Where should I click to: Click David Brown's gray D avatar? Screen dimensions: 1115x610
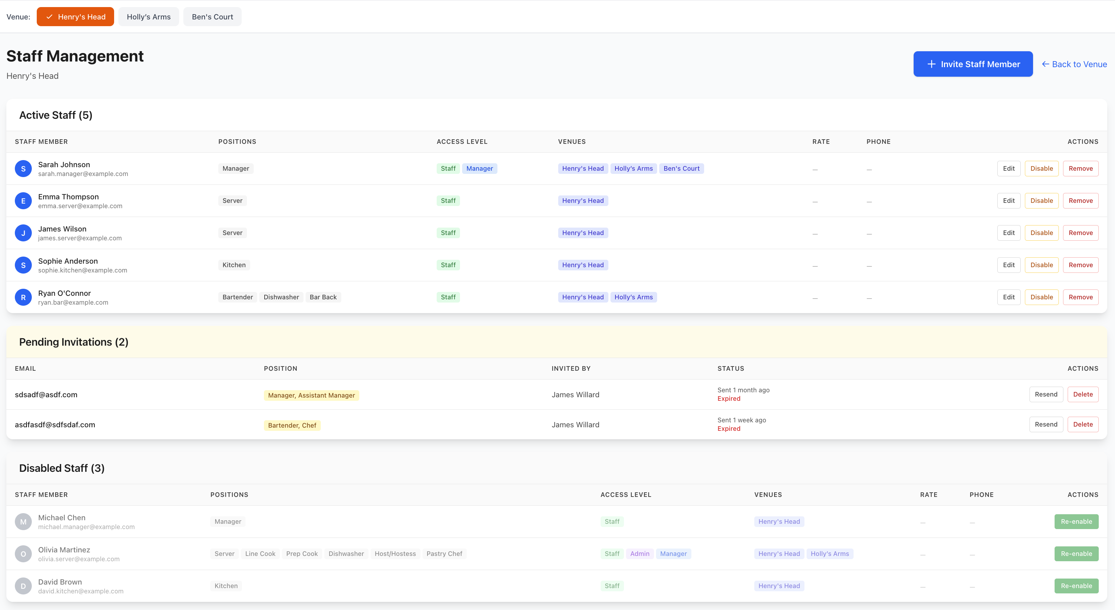click(23, 586)
